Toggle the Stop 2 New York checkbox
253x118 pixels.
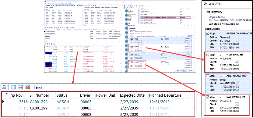208,55
